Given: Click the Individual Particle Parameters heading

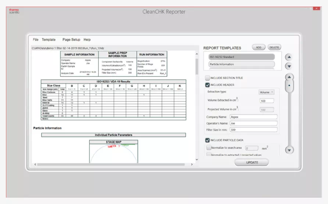Looking at the screenshot, I should (113, 135).
